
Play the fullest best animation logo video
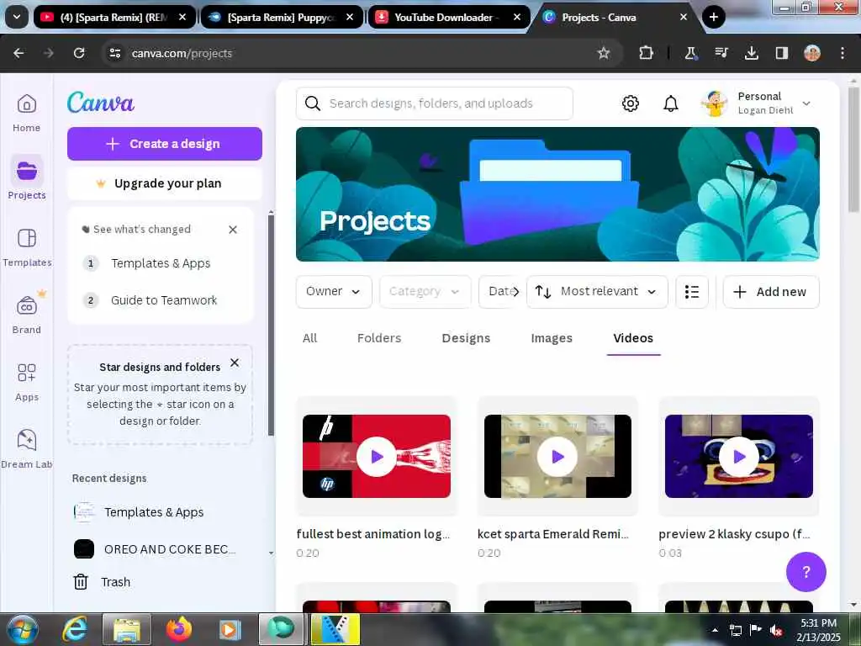click(377, 457)
